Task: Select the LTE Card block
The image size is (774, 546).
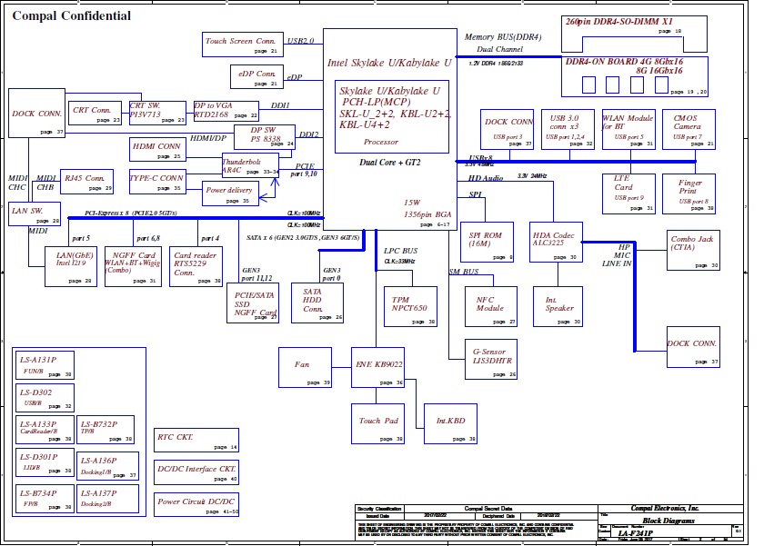Action: [628, 194]
